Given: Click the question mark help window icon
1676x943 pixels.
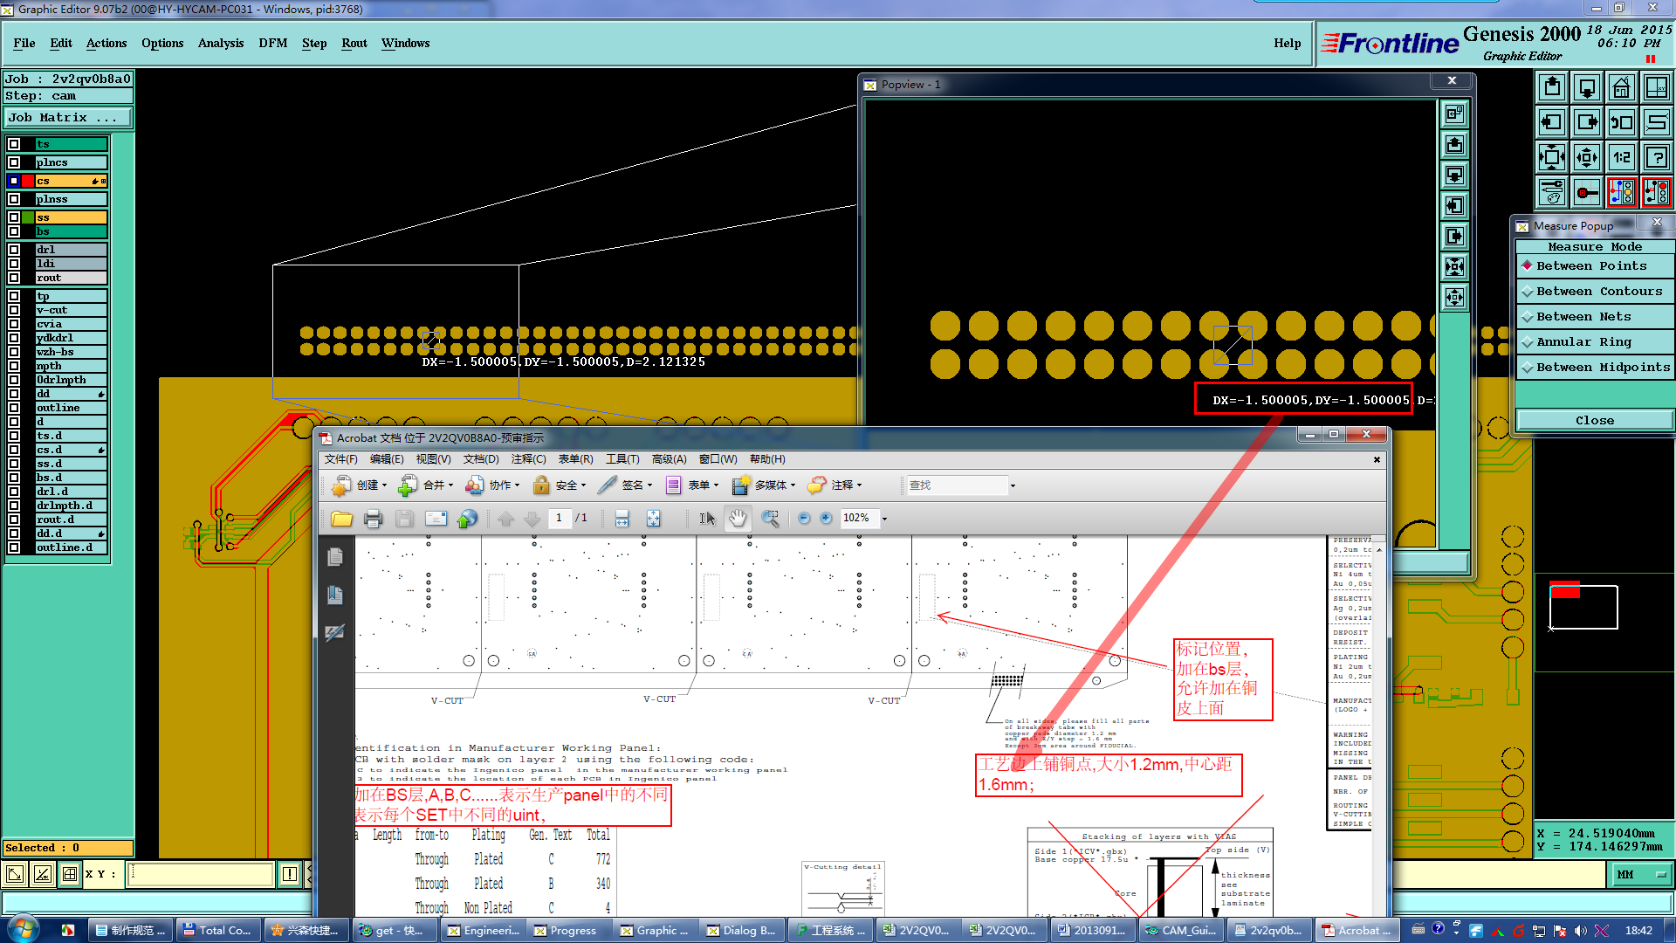Looking at the screenshot, I should 1656,157.
